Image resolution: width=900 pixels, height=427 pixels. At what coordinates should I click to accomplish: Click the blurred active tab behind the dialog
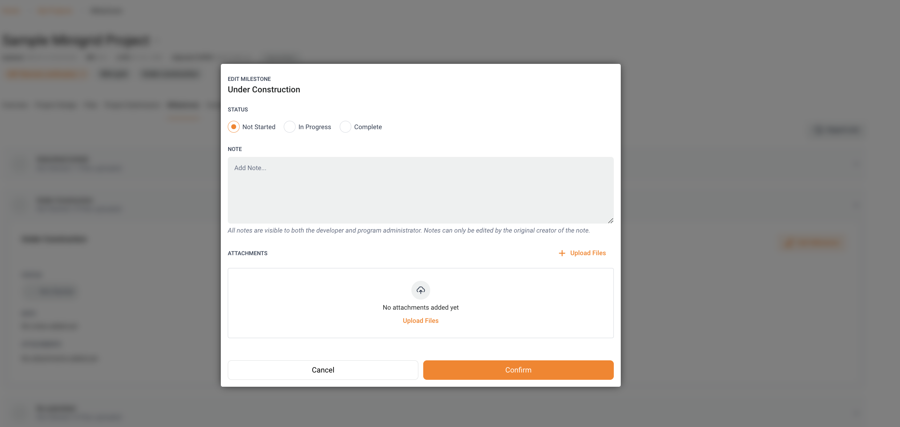pos(183,105)
